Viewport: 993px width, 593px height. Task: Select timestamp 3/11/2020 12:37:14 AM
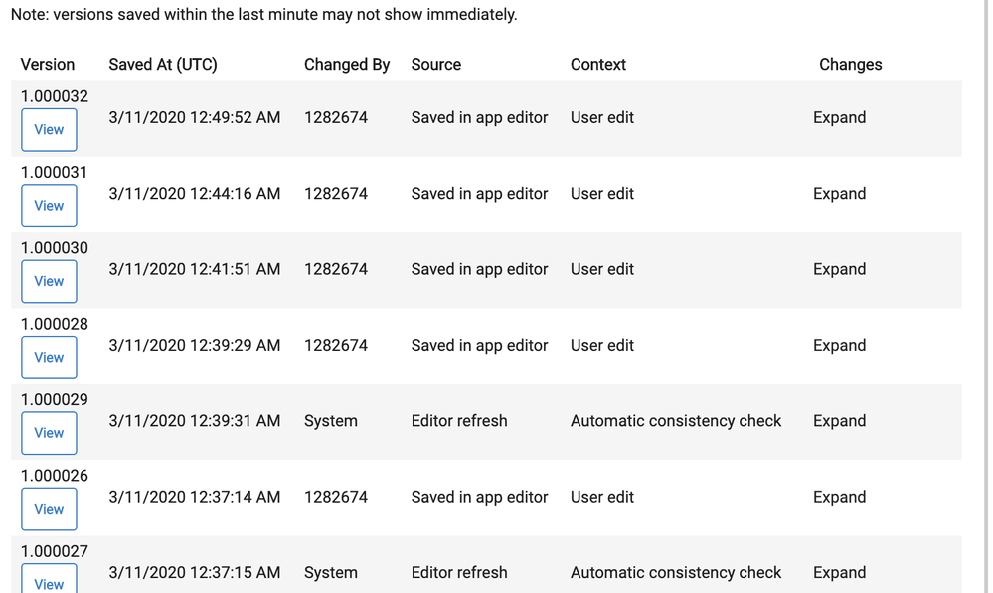pos(195,498)
